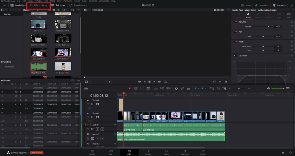Add a blue flag to clip

[195, 88]
